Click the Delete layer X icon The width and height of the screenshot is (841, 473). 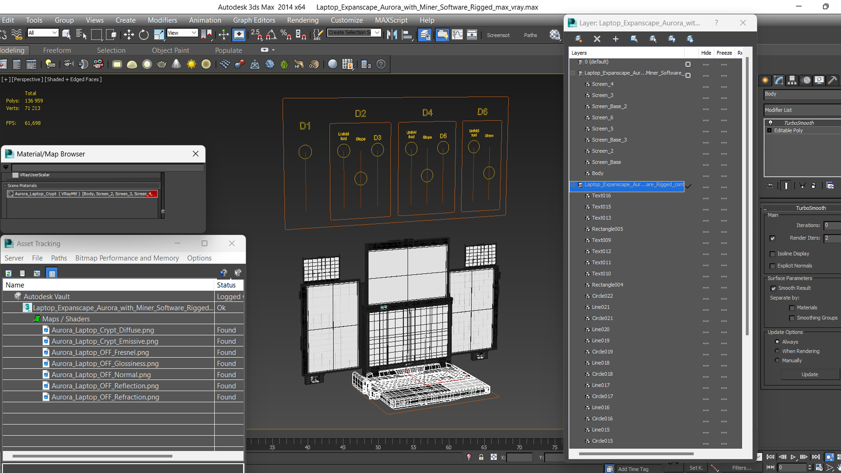(x=597, y=39)
